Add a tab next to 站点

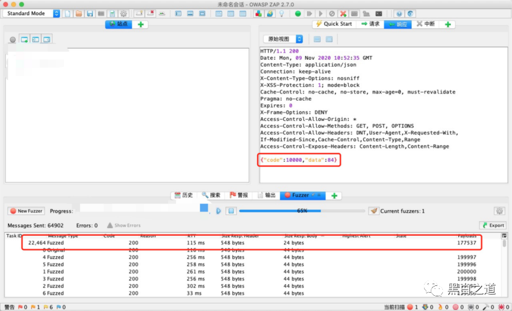pyautogui.click(x=141, y=24)
